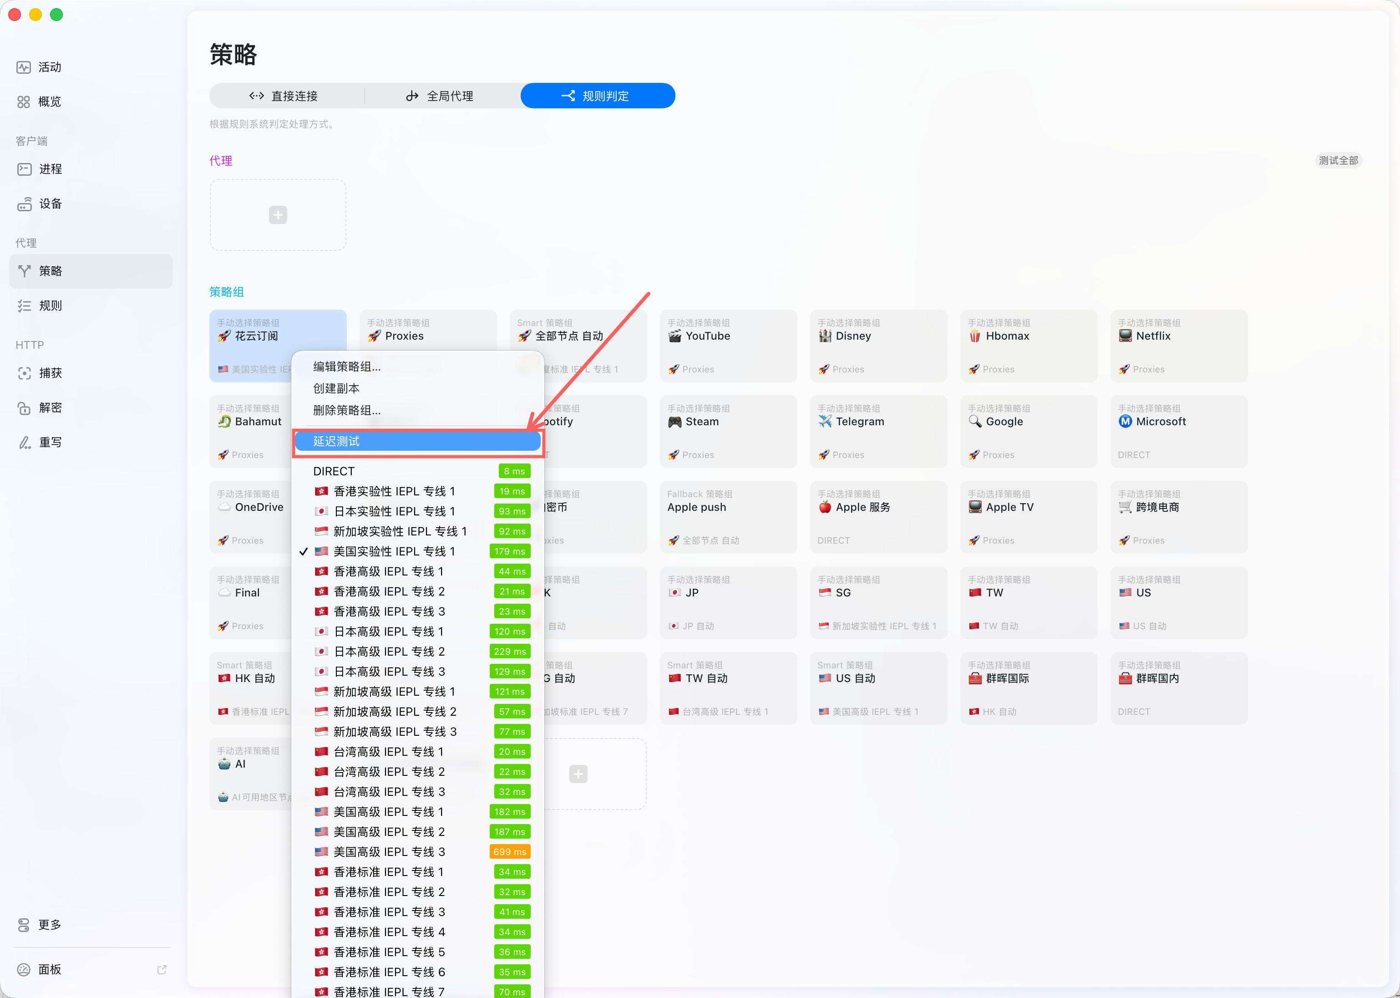
Task: Select 台湾高级 IEPL 专线 1
Action: (x=418, y=752)
